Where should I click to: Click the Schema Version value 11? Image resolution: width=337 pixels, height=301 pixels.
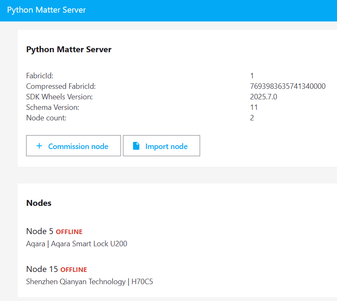pos(254,107)
